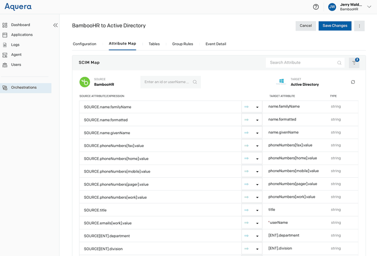Click the mapping arrow for phoneNumbers[fax] row
Image resolution: width=377 pixels, height=256 pixels.
246,146
